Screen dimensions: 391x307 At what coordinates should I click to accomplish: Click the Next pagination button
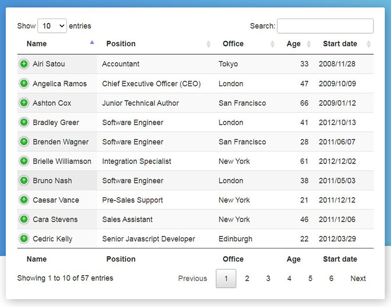click(358, 278)
